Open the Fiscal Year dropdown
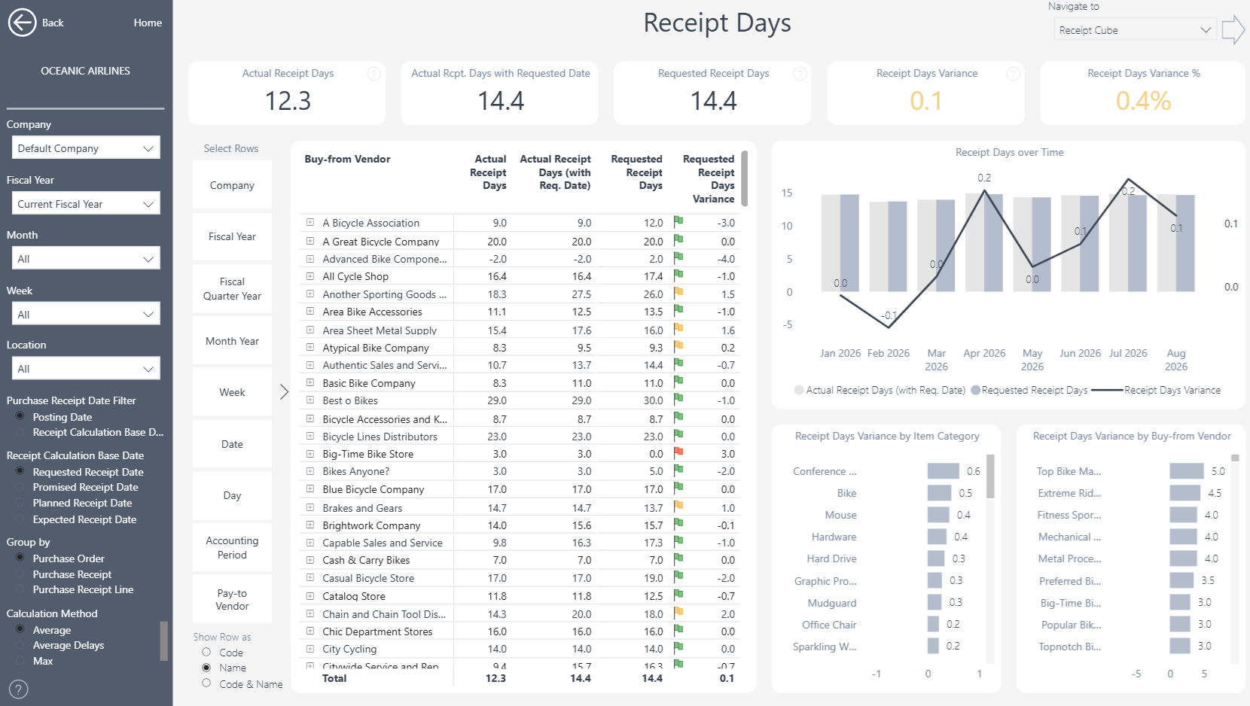Screen dimensions: 1250x706 click(x=85, y=204)
